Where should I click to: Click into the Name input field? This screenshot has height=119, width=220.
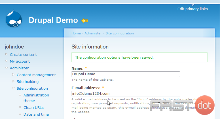pyautogui.click(x=126, y=74)
